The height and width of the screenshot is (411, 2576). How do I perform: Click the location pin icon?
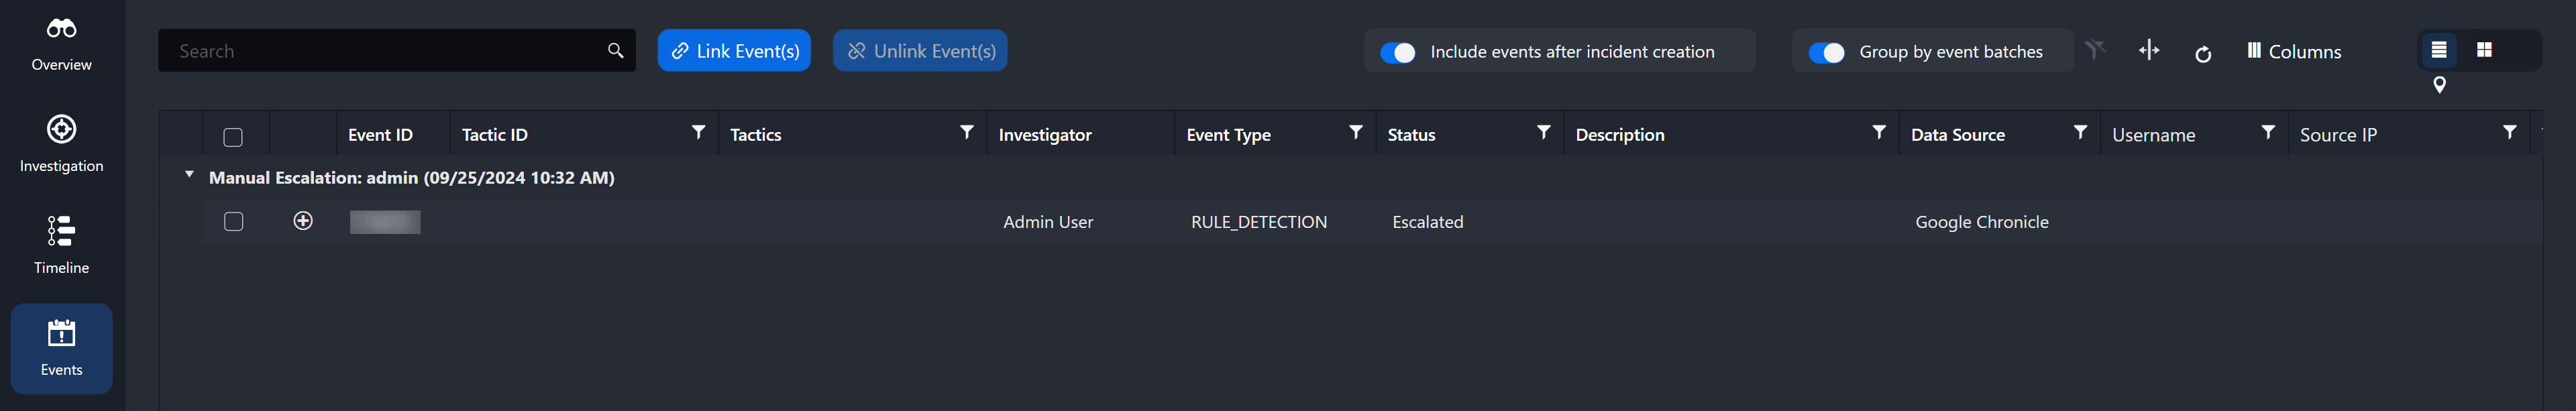tap(2439, 85)
